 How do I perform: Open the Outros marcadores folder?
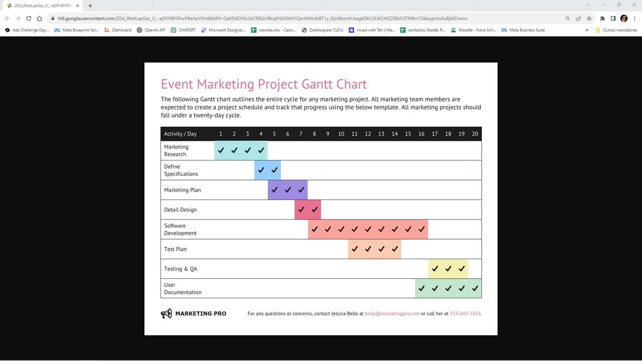616,30
